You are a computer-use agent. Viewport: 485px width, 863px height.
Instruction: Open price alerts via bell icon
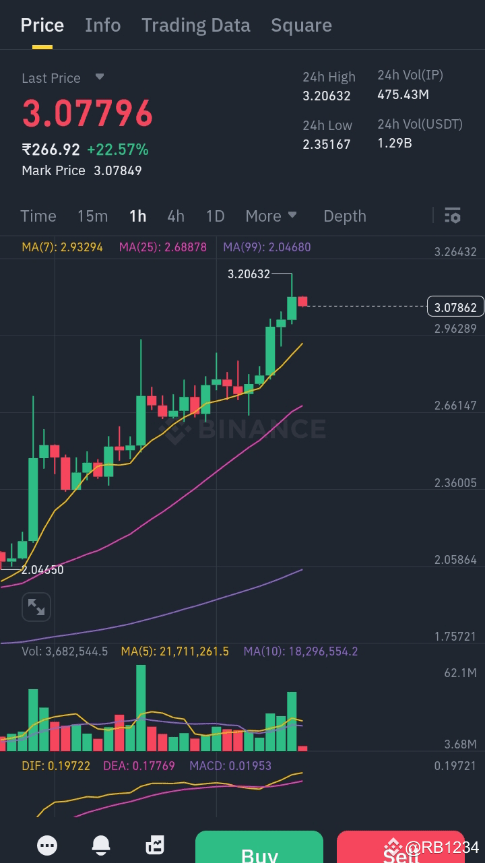(100, 845)
